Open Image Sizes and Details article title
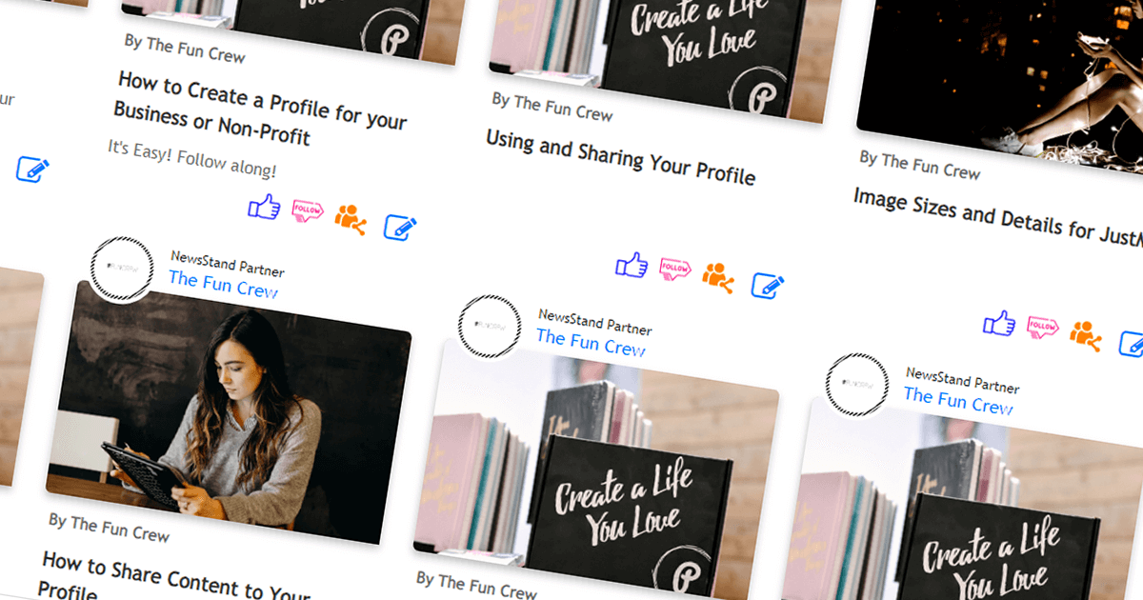This screenshot has height=600, width=1143. [996, 217]
